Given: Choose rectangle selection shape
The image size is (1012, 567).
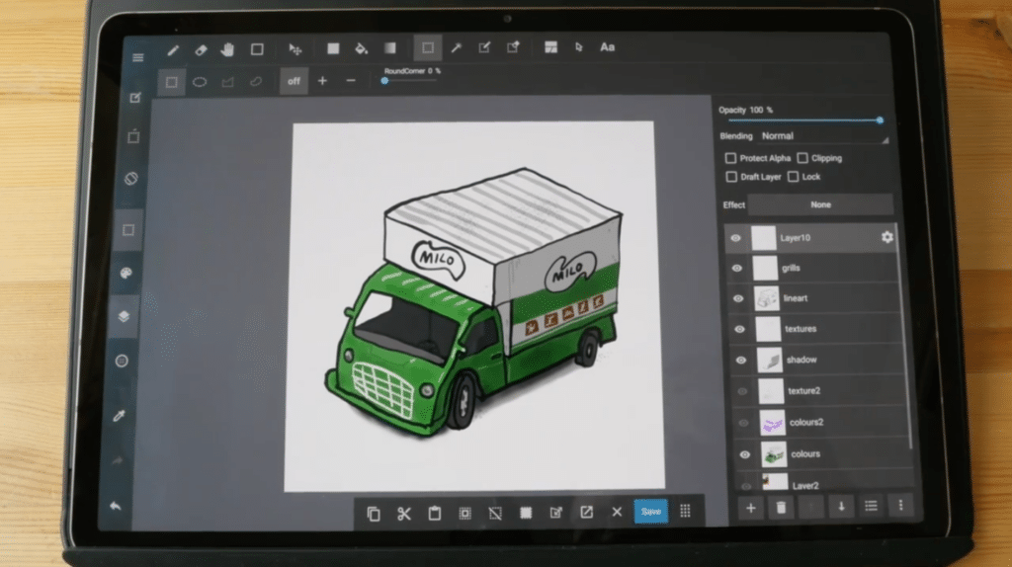Looking at the screenshot, I should 171,83.
